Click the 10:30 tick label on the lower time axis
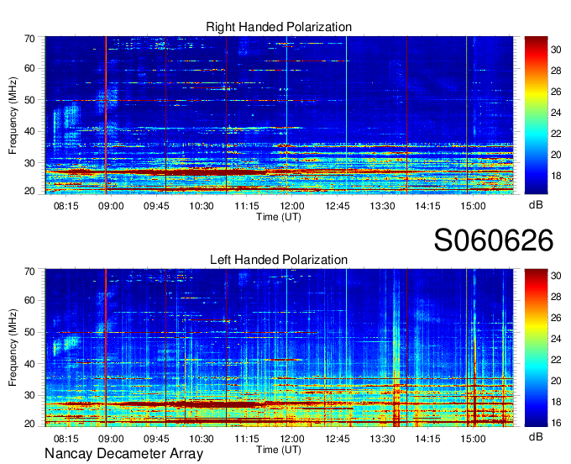The height and width of the screenshot is (464, 571). (202, 439)
